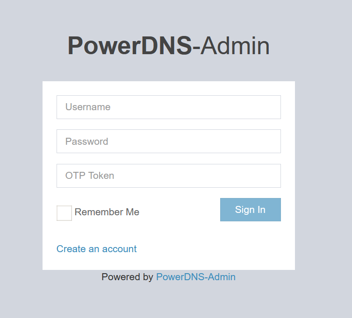Submit login with Sign In
352x318 pixels.
click(250, 210)
